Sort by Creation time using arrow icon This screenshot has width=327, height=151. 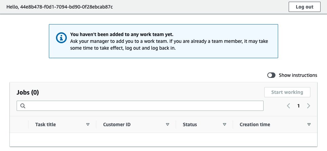pos(309,124)
